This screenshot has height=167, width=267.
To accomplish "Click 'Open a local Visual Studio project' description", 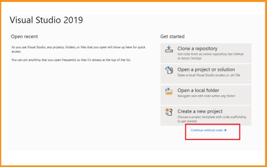I will [209, 75].
